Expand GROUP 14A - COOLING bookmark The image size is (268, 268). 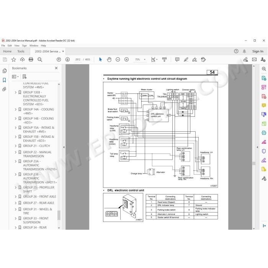[16, 109]
